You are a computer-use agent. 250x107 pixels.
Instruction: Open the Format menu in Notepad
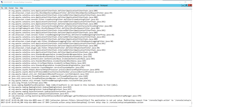11,8
